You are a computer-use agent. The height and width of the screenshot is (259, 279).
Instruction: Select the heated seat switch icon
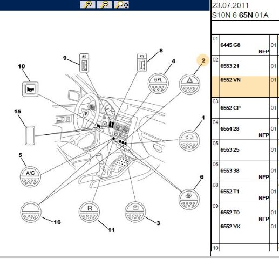point(189,199)
